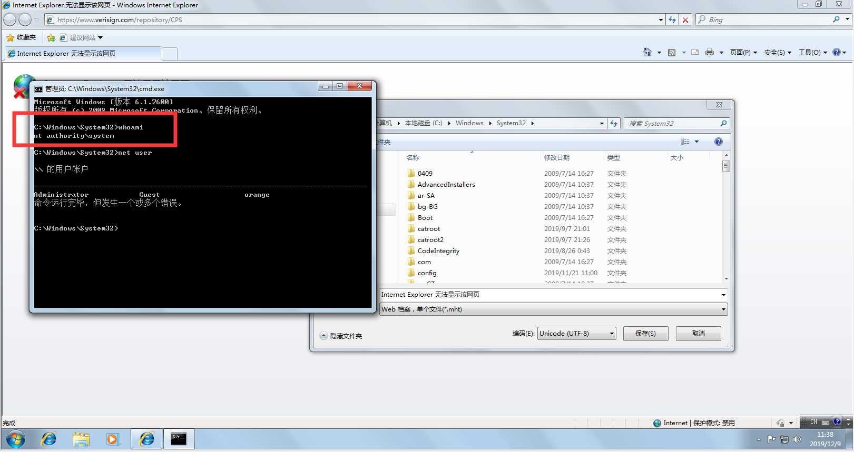Click the privacy report lock icon in status bar
The image size is (854, 452).
click(780, 423)
